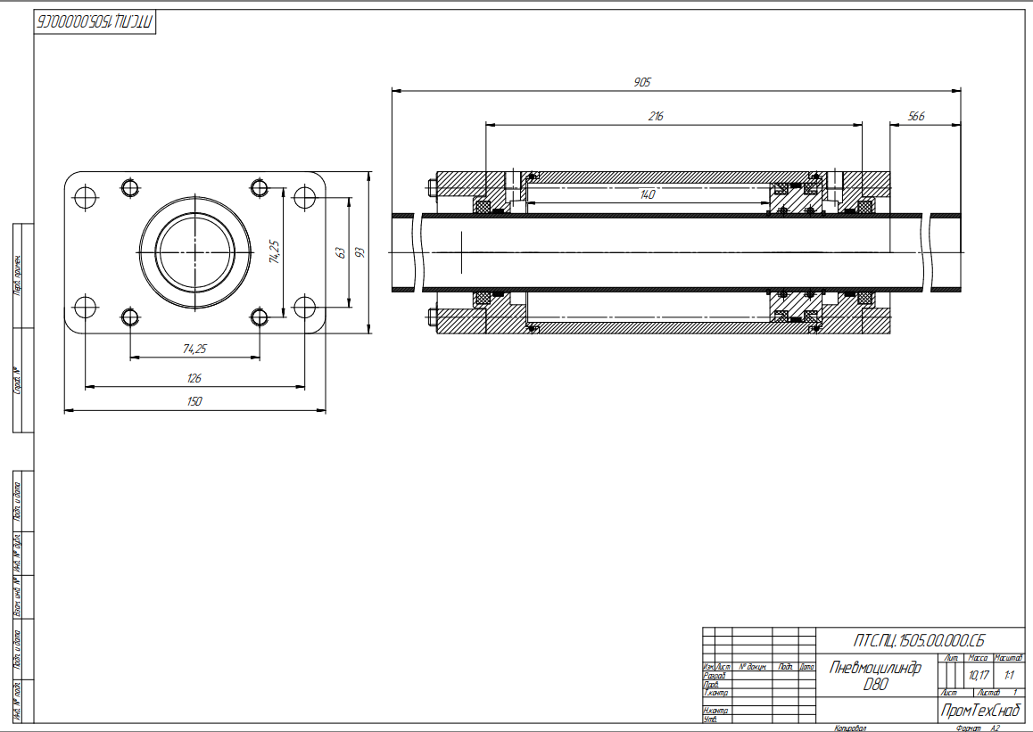The image size is (1033, 732).
Task: Select the Утв. row in title block
Action: pos(711,719)
